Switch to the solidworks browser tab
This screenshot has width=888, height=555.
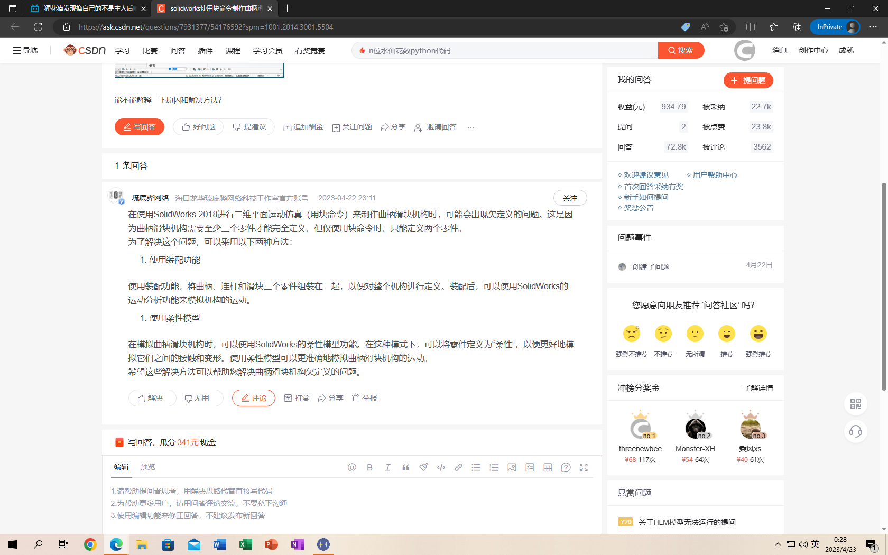tap(215, 8)
